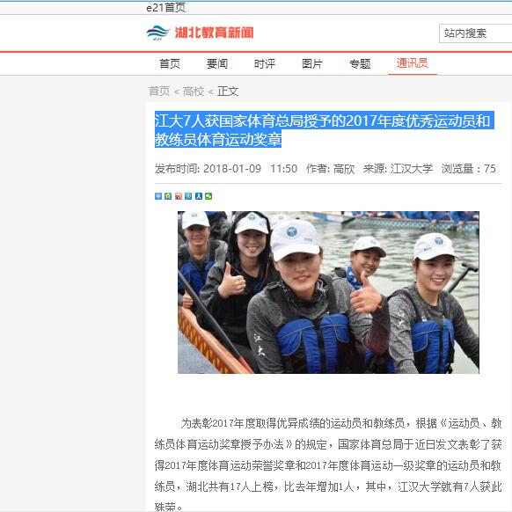Click the e21 wave logo icon
This screenshot has height=512, width=512.
(x=158, y=33)
